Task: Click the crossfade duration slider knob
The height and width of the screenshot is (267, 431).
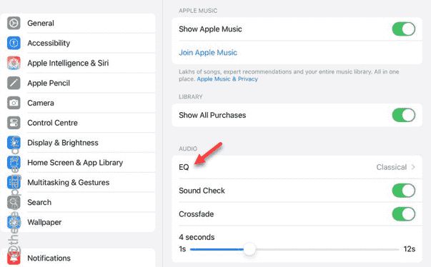Action: pyautogui.click(x=249, y=249)
